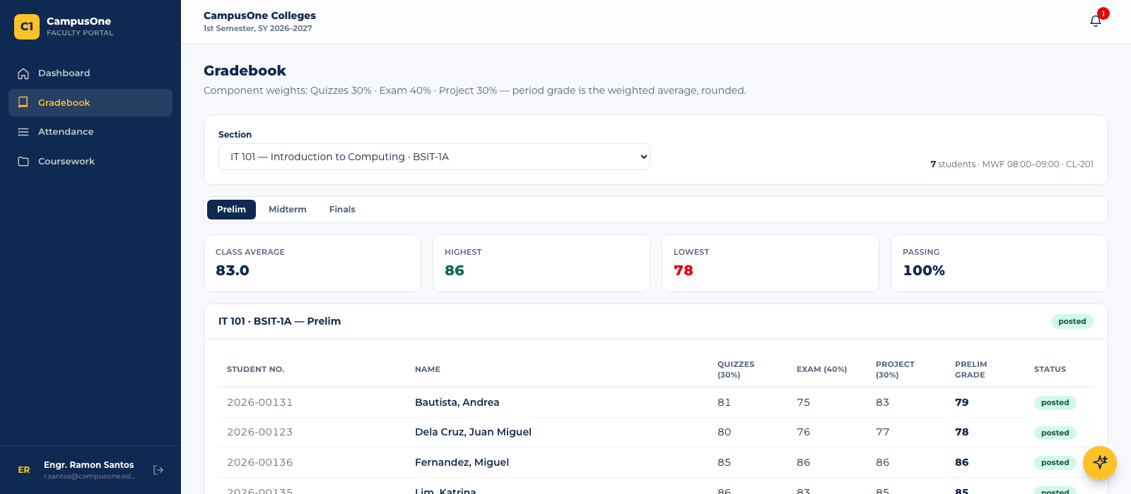
Task: Click the Lowest card showing 78
Action: click(x=770, y=263)
